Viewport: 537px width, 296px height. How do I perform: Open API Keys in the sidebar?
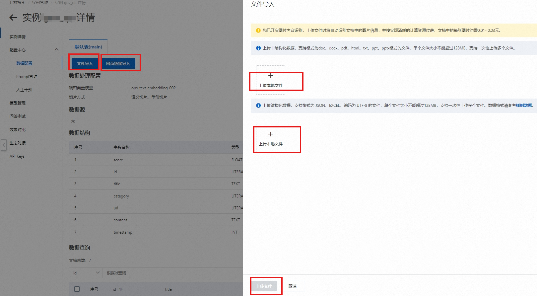tap(17, 156)
